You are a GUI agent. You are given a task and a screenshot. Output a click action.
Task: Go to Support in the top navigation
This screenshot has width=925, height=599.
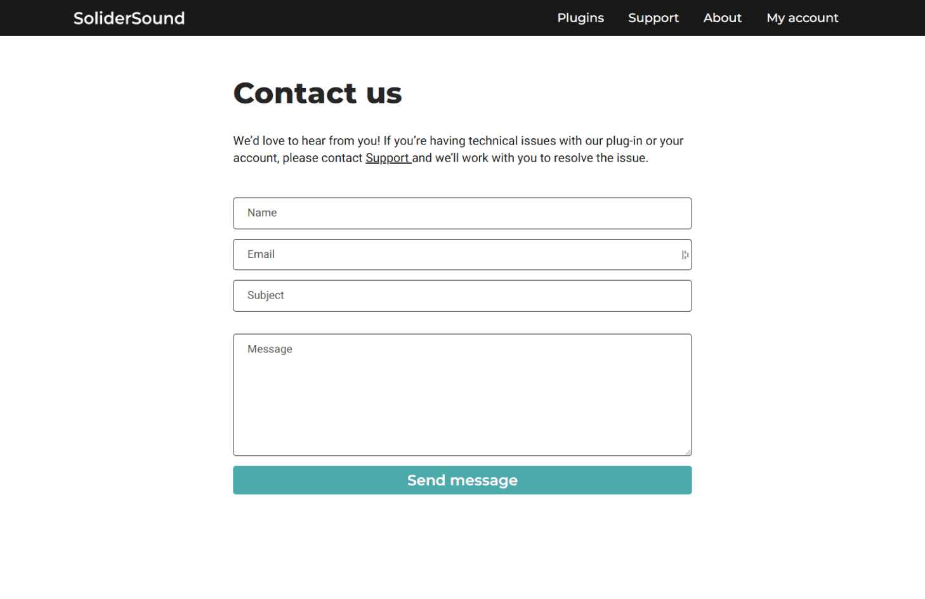653,18
